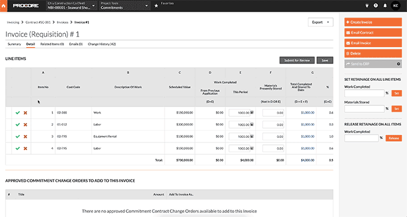This screenshot has width=407, height=217.
Task: Open calculator icon for item 2 Labor row
Action: click(x=252, y=124)
